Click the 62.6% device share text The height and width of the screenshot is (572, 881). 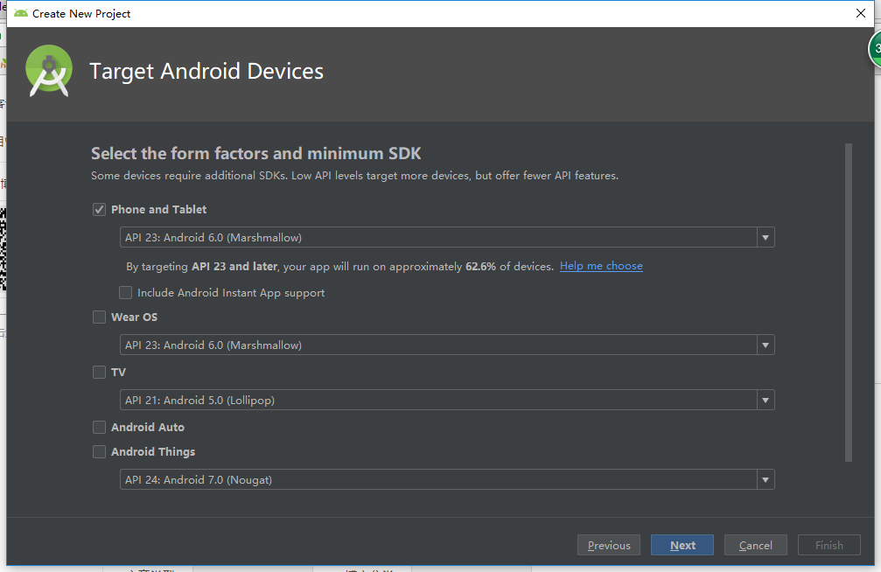480,267
